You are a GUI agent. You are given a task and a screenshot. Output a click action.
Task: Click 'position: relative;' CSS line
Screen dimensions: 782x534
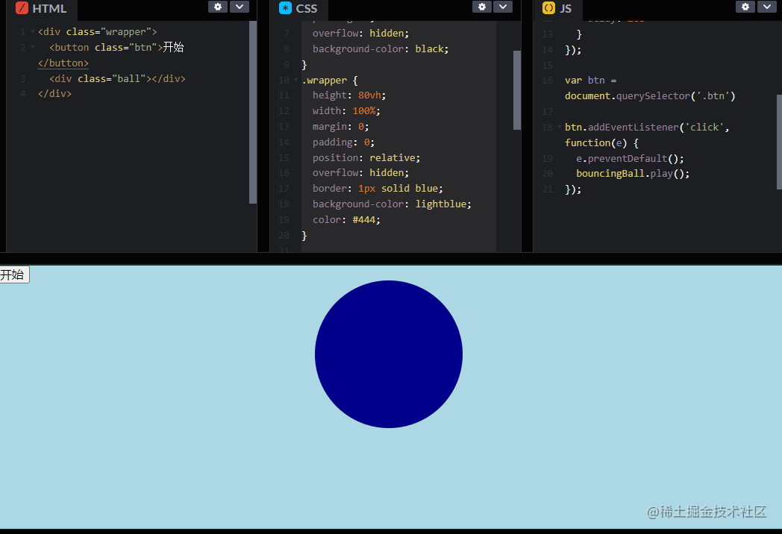pyautogui.click(x=366, y=157)
